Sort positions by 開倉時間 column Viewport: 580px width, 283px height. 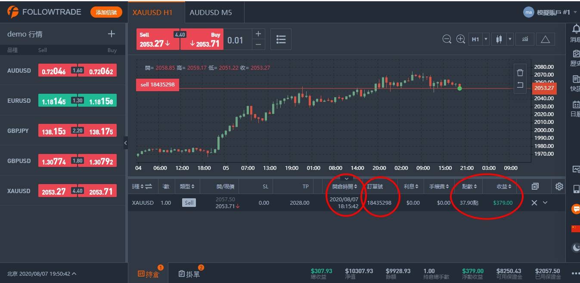tap(345, 187)
